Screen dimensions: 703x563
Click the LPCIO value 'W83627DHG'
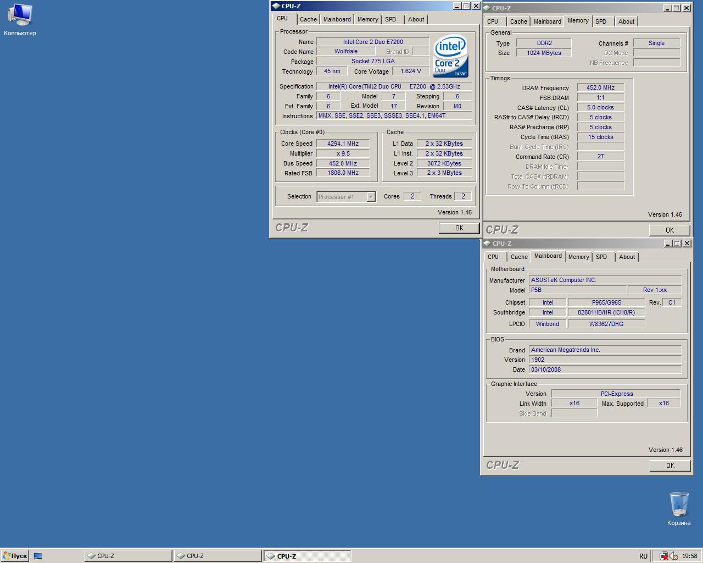click(606, 324)
